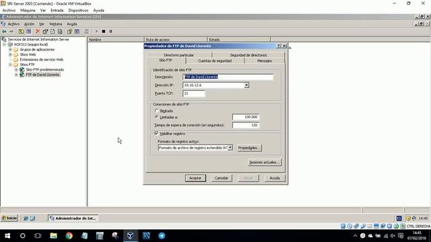Viewport: 431px width, 242px height.
Task: Click the Calculator icon in Windows taskbar
Action: [100, 236]
